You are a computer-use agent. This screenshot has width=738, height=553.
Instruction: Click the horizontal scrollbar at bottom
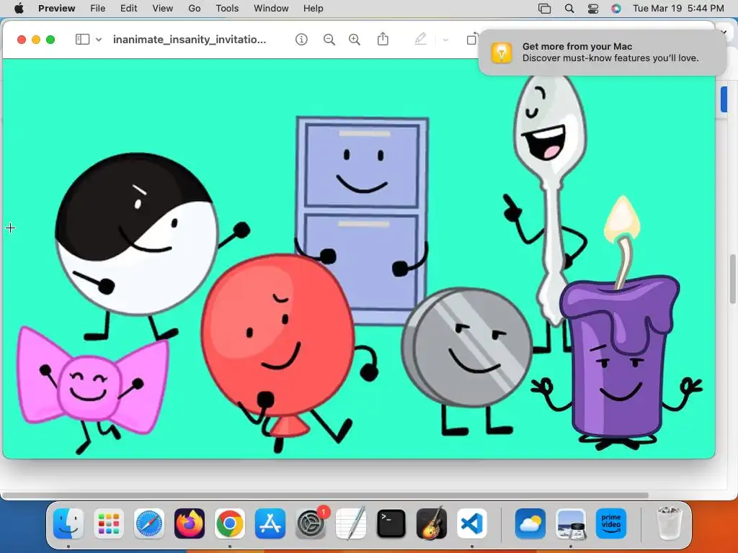(x=325, y=495)
